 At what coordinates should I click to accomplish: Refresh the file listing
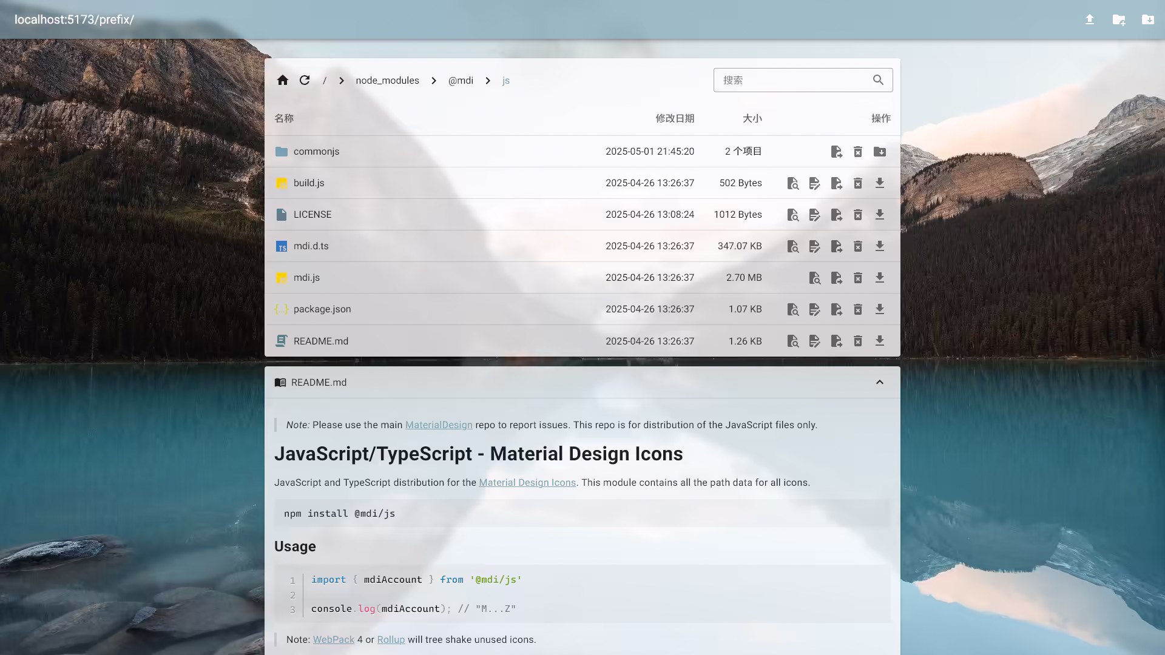(x=305, y=80)
